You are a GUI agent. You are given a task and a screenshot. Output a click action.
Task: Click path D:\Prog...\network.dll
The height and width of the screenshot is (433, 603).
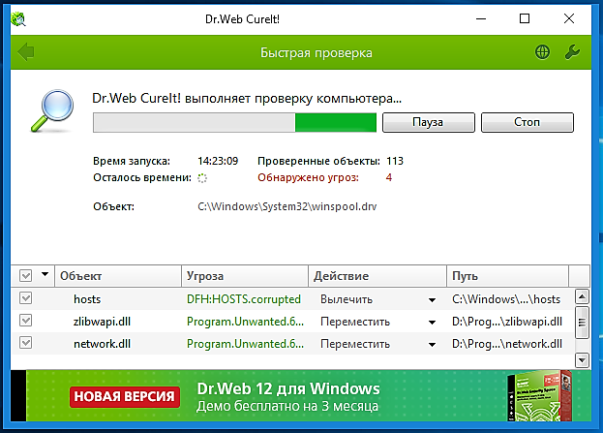(507, 344)
